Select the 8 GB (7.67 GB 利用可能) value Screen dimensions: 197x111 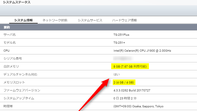[x=130, y=66]
